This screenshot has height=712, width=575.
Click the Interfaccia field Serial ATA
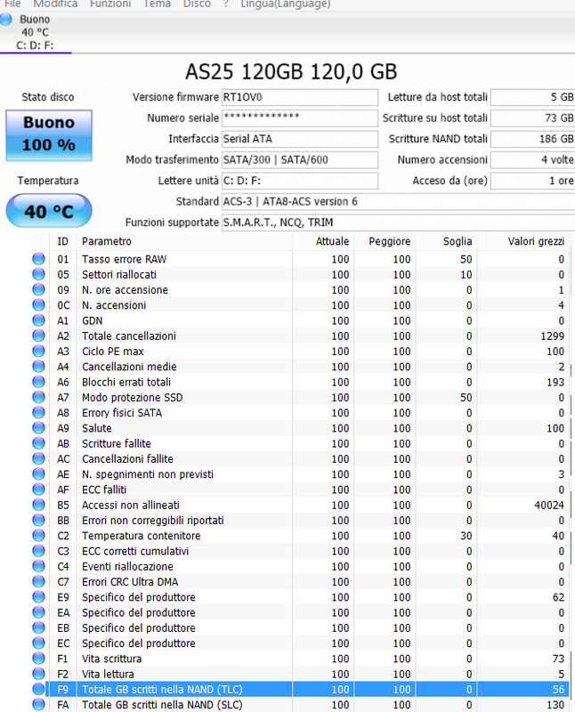click(300, 139)
